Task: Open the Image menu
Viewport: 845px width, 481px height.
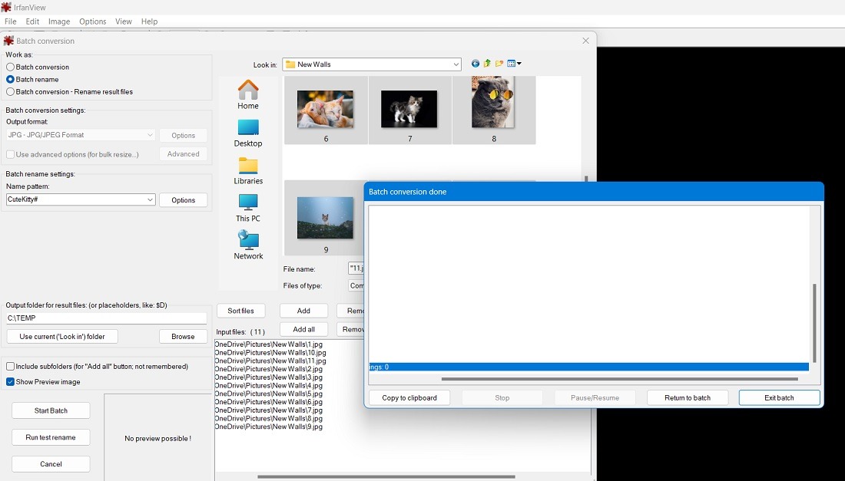Action: (x=59, y=21)
